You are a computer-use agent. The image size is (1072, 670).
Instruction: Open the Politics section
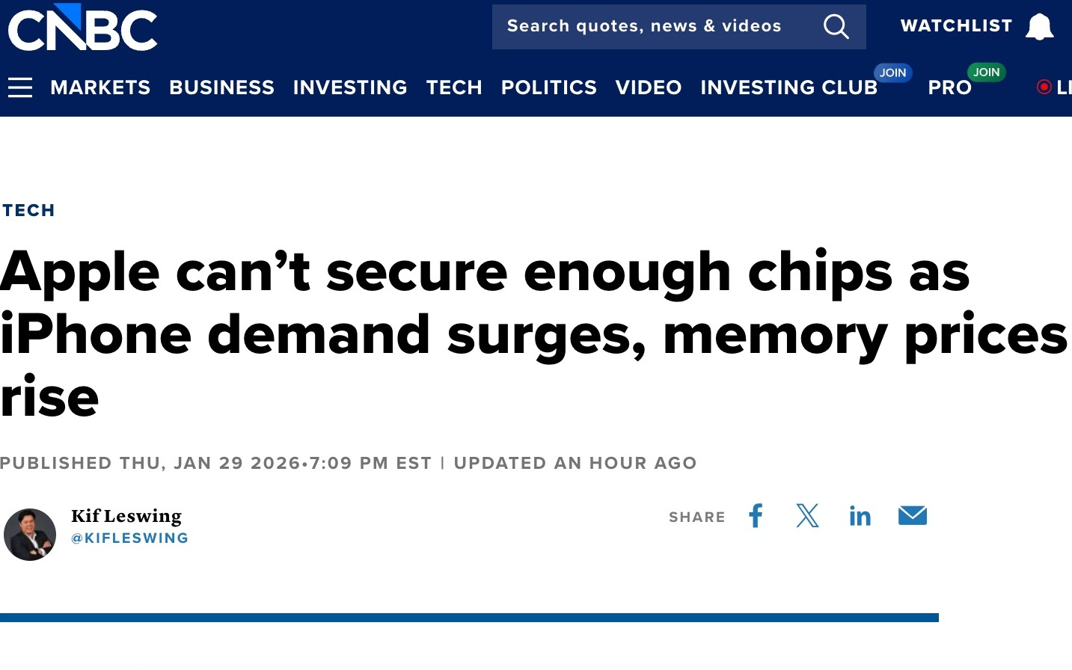coord(549,87)
